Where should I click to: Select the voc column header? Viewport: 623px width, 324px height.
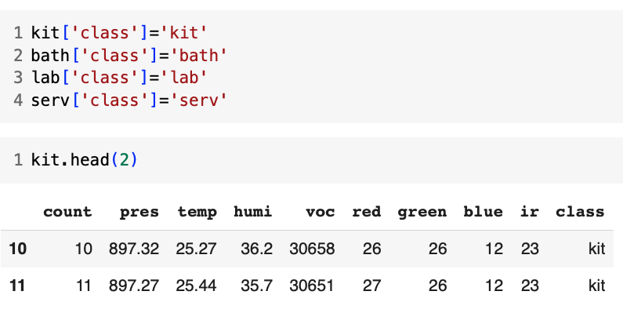(321, 212)
